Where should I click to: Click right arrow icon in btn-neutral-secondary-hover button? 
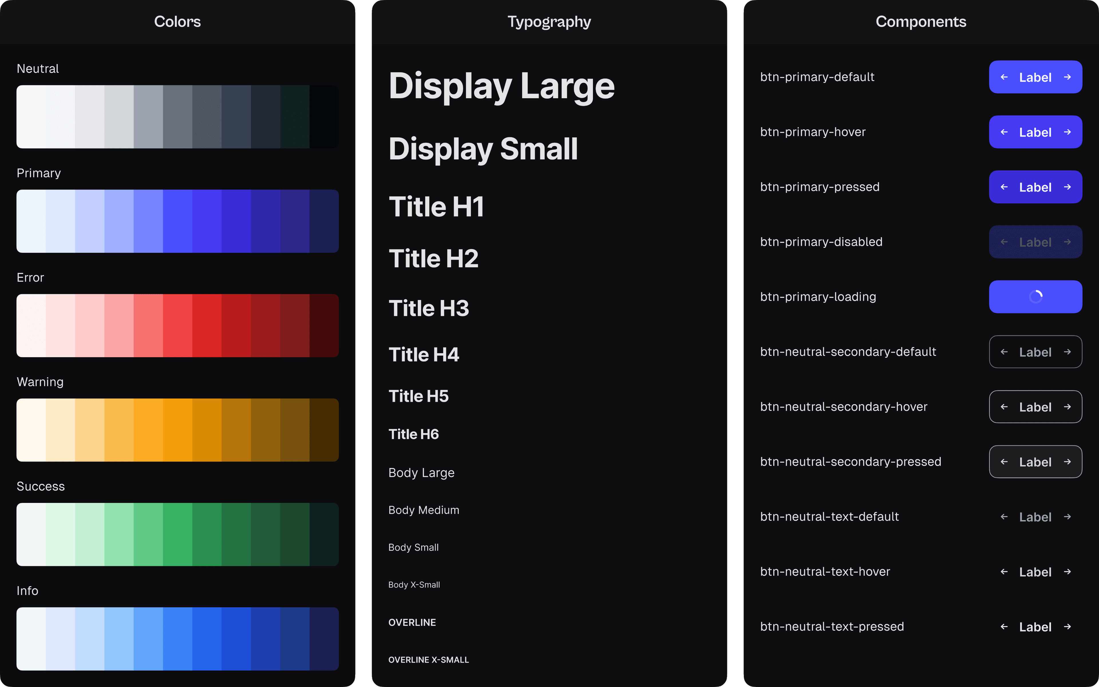1067,407
